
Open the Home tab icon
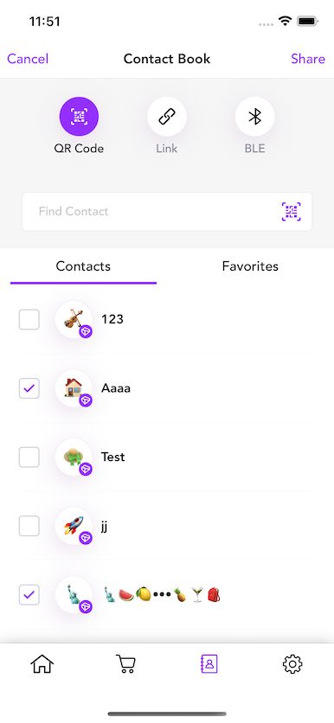pyautogui.click(x=42, y=664)
